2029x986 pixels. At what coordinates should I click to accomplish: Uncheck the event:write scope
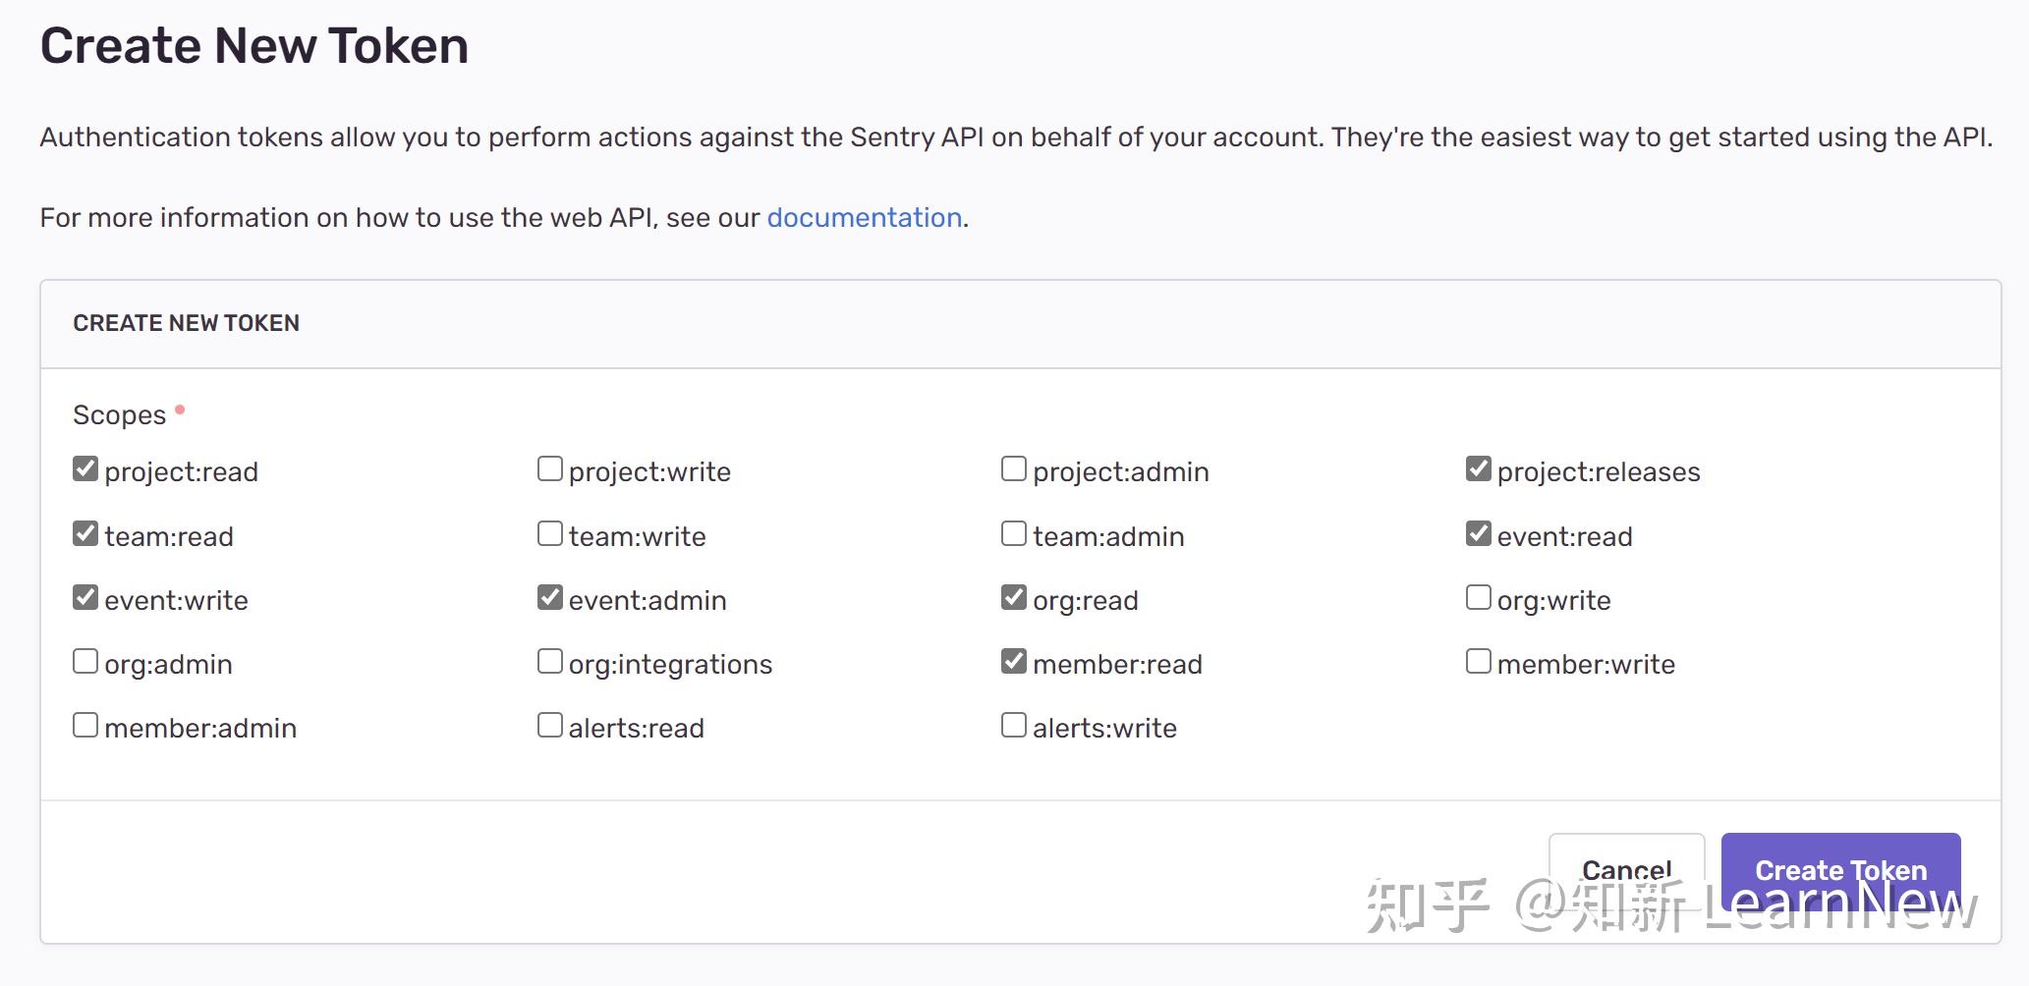coord(85,596)
